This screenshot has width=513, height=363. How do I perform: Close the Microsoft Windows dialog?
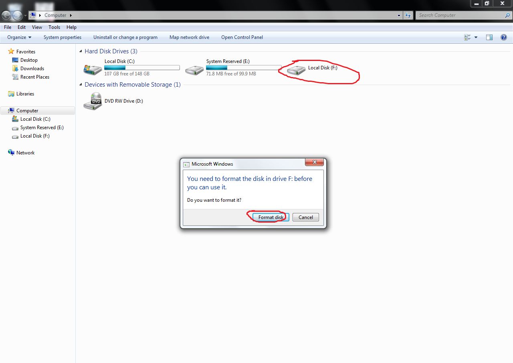point(314,162)
